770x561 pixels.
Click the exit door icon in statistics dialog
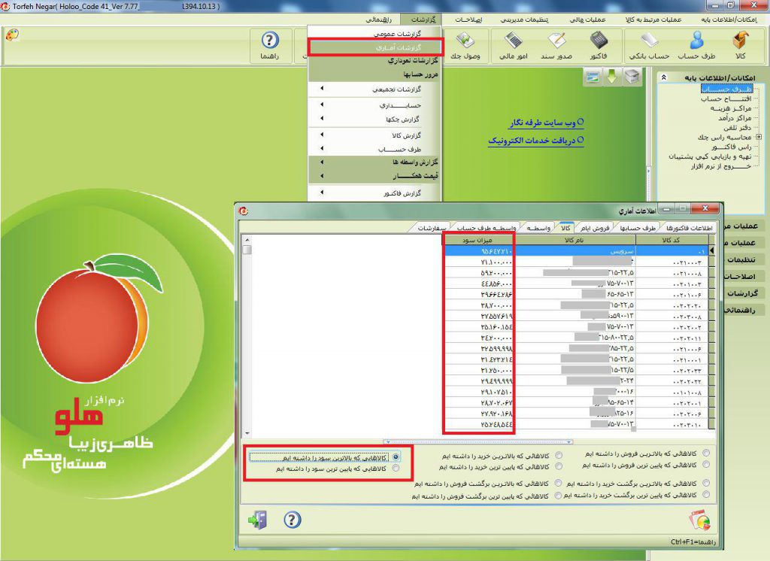258,520
